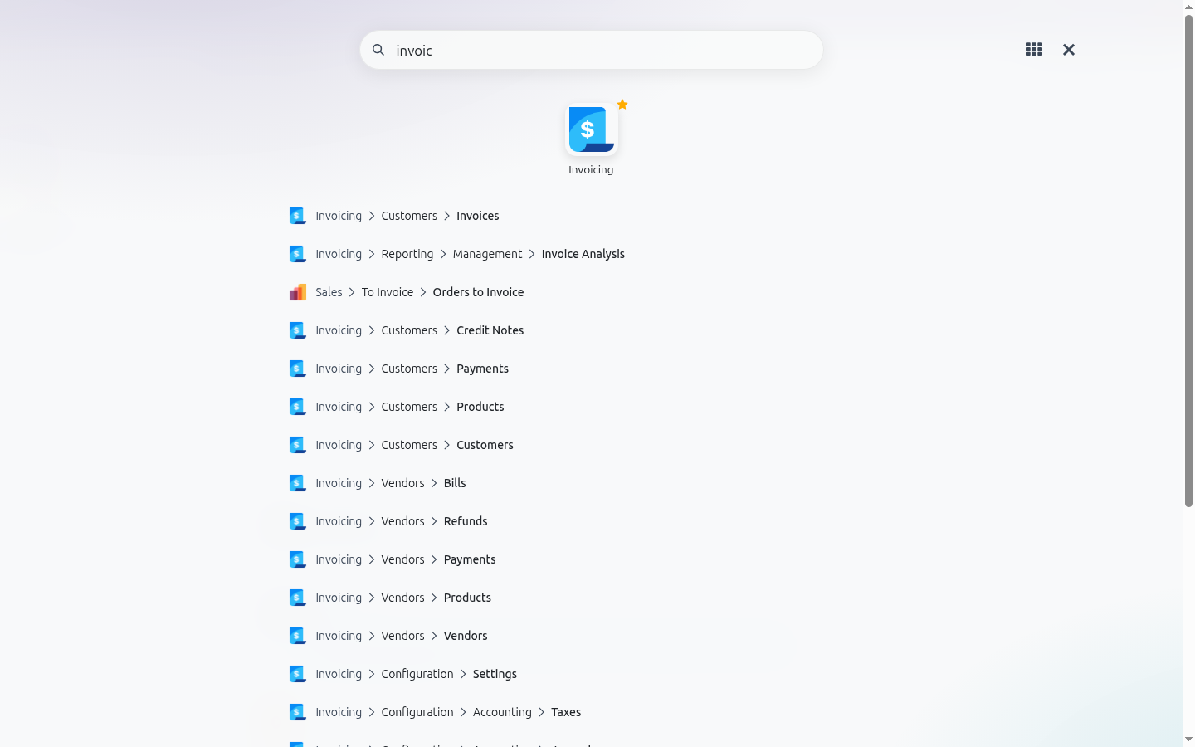Click the Sales icon beside Orders to Invoice
Image resolution: width=1195 pixels, height=747 pixels.
298,292
